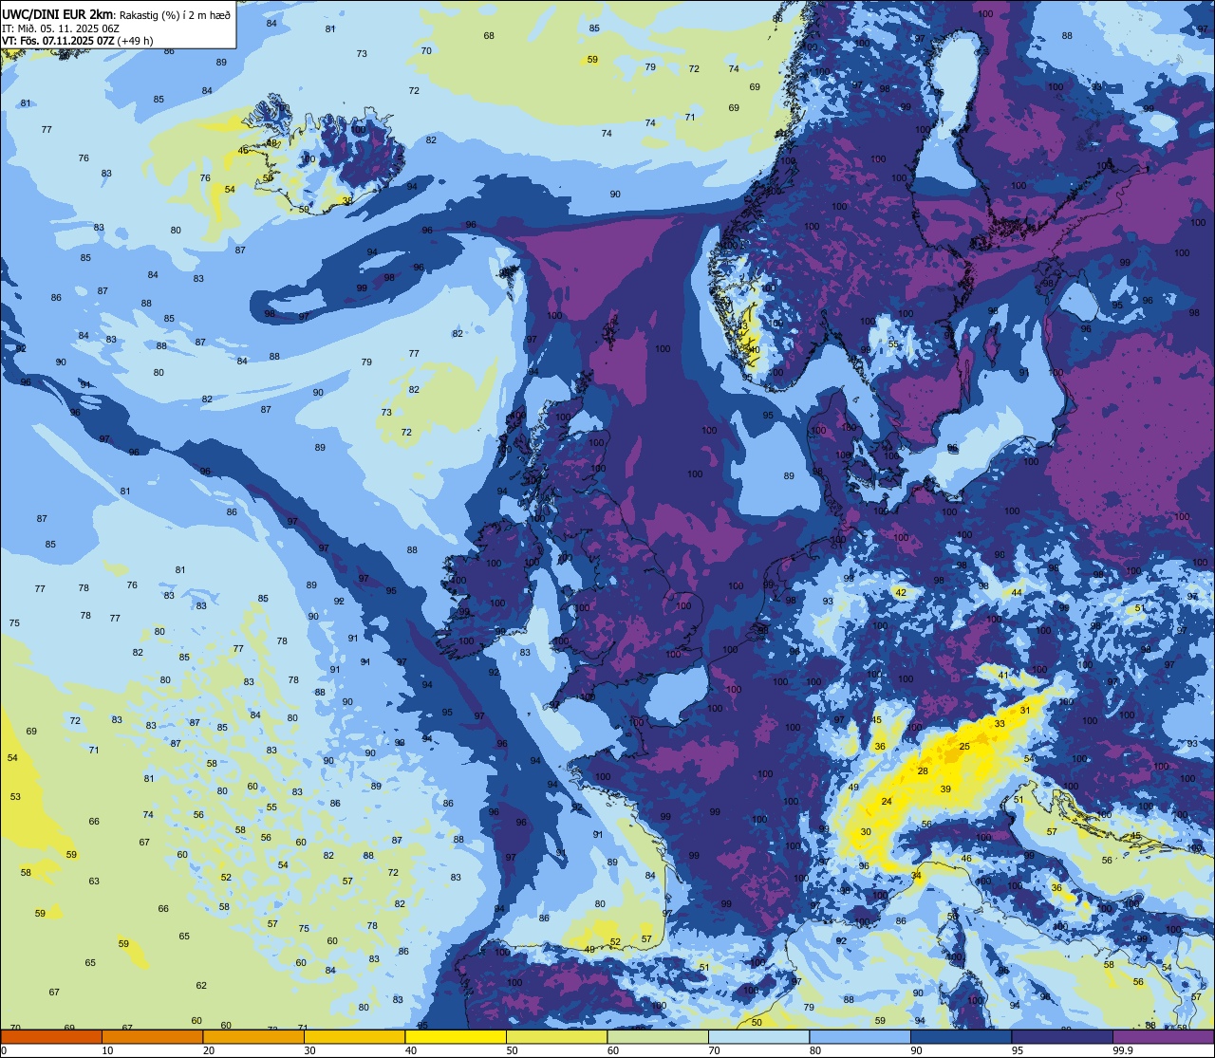
Task: Click the 30–40 amber legend swatch
Action: pyautogui.click(x=354, y=1036)
